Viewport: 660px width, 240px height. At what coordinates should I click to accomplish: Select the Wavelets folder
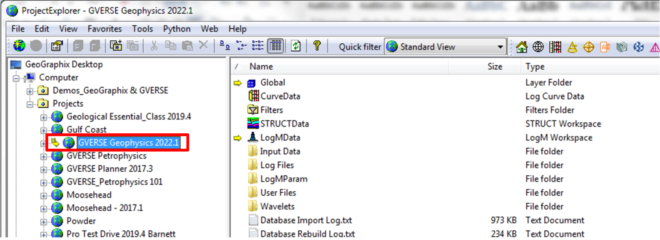[x=278, y=206]
